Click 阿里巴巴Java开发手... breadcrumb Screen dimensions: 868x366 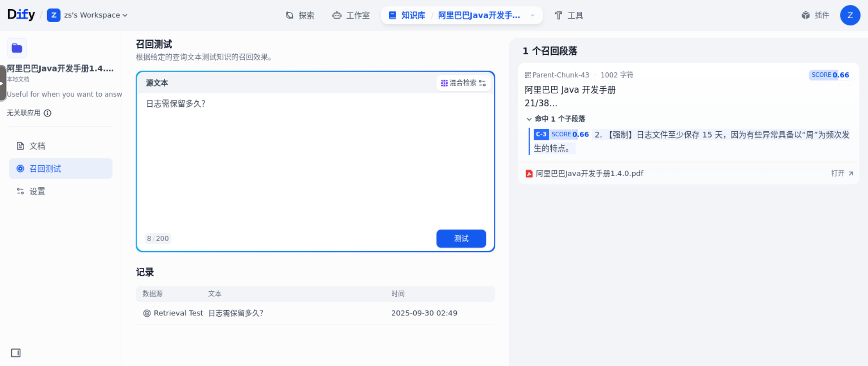(x=479, y=15)
